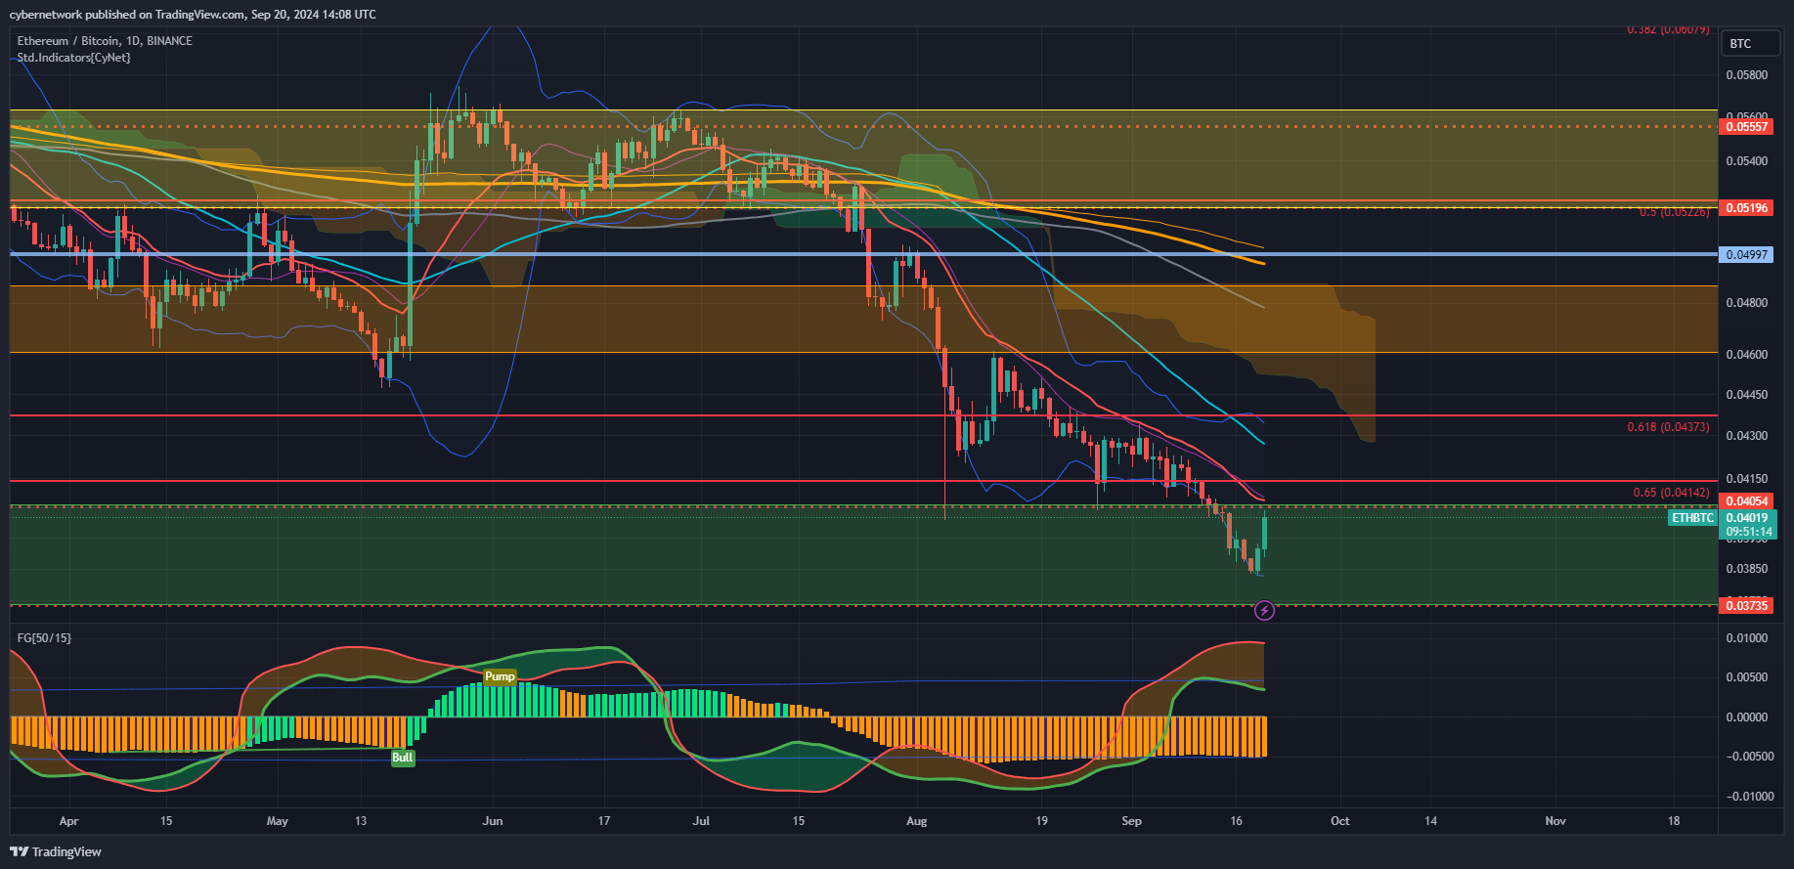Click the Nov label on time axis

coord(1555,821)
